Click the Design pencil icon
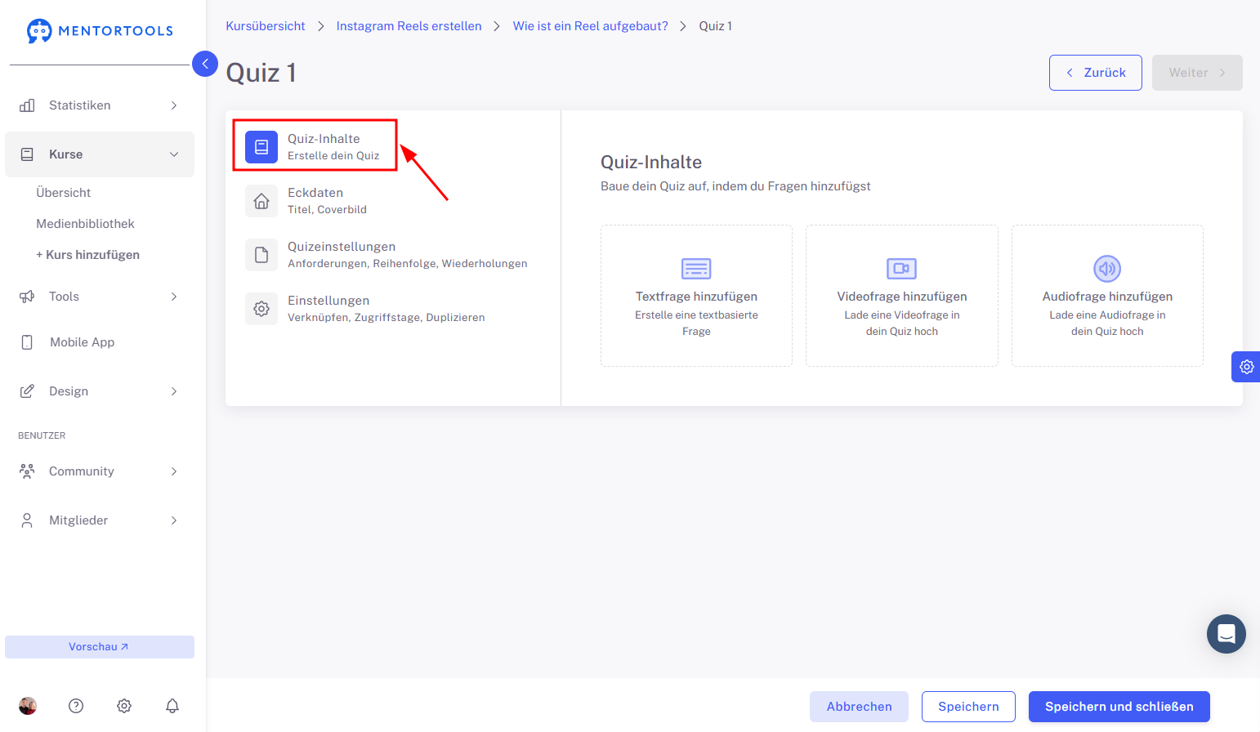The image size is (1260, 732). click(27, 391)
